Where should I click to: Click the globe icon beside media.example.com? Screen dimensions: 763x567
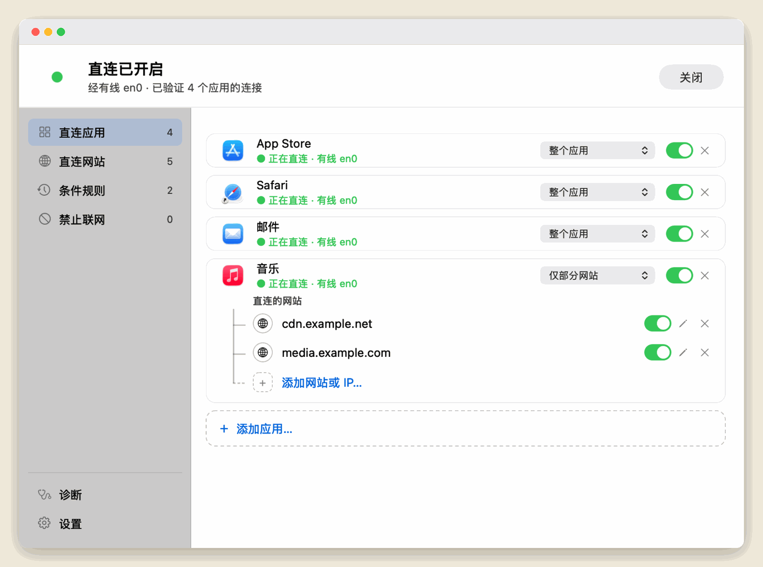(x=263, y=353)
